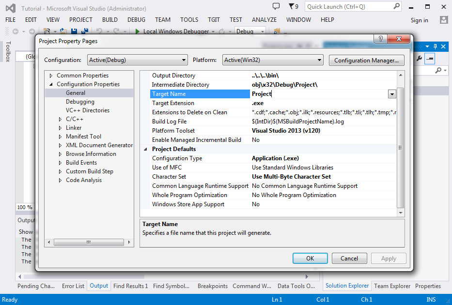Open notifications flag showing 9
This screenshot has height=305, width=452.
pyautogui.click(x=293, y=6)
